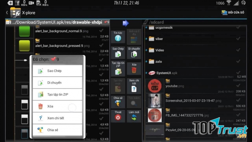This screenshot has width=252, height=142.
Task: Choose Sao Chép in selection popup
Action: coord(57,71)
